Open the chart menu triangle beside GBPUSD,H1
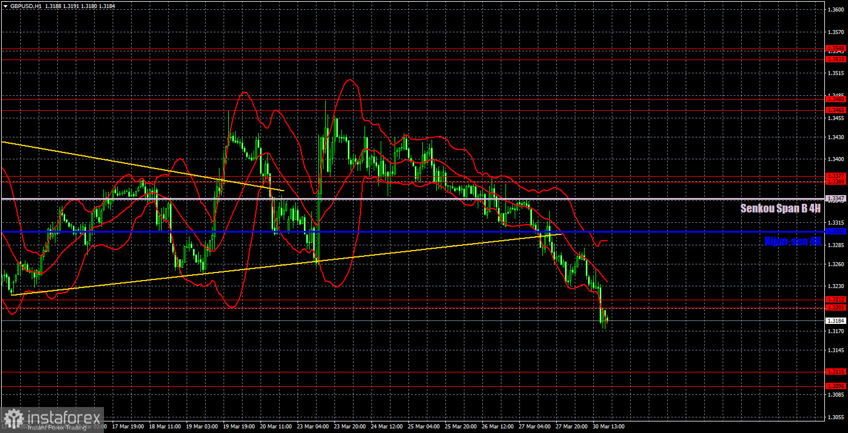848x433 pixels. 5,6
